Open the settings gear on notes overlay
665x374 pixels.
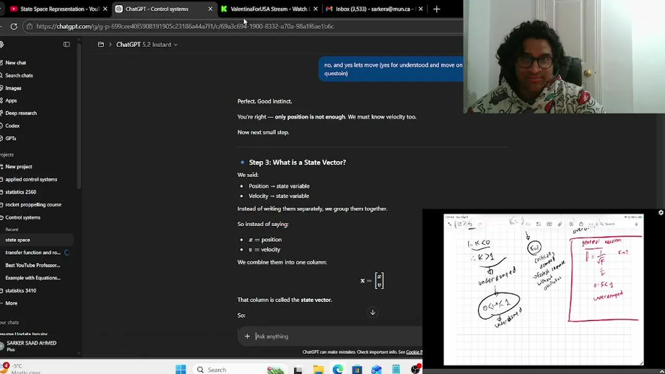tap(661, 212)
